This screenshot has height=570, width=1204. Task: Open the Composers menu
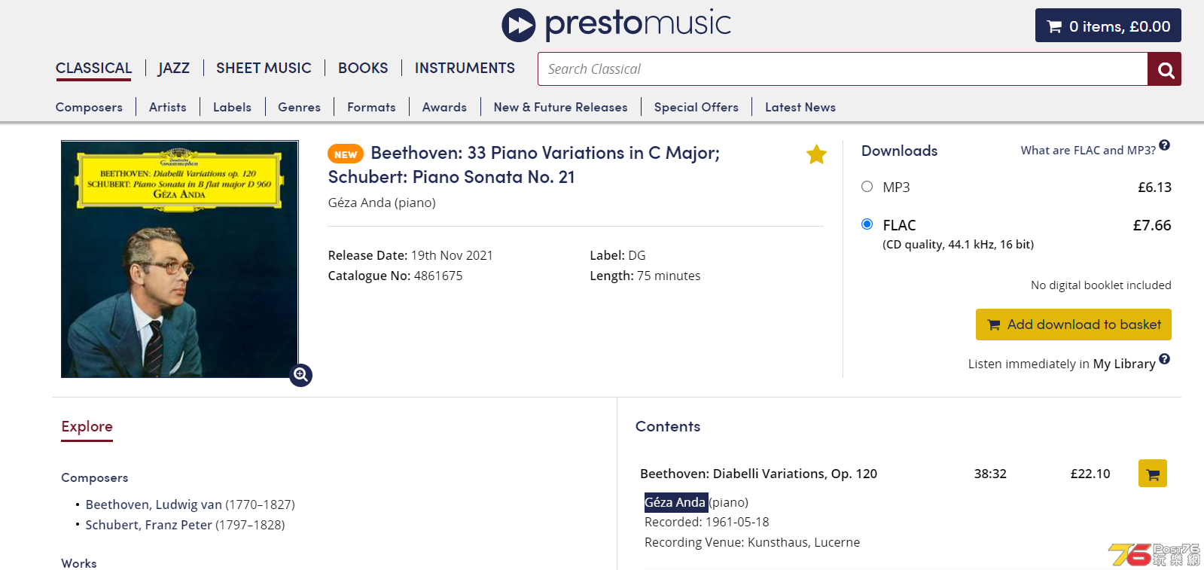pos(89,107)
